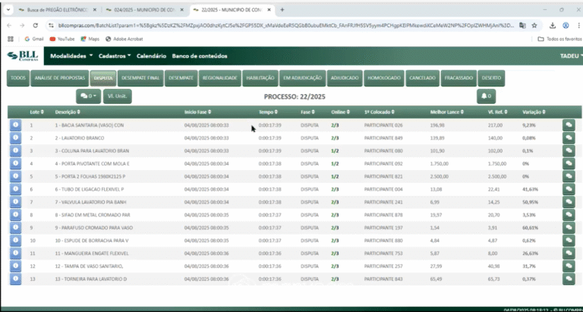
Task: Sort table by Descrição column
Action: tap(68, 112)
